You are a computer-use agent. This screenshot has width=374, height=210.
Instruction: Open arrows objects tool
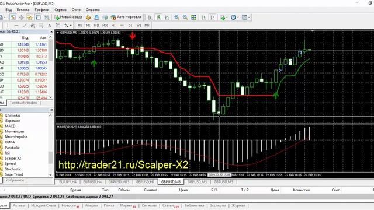click(66, 26)
